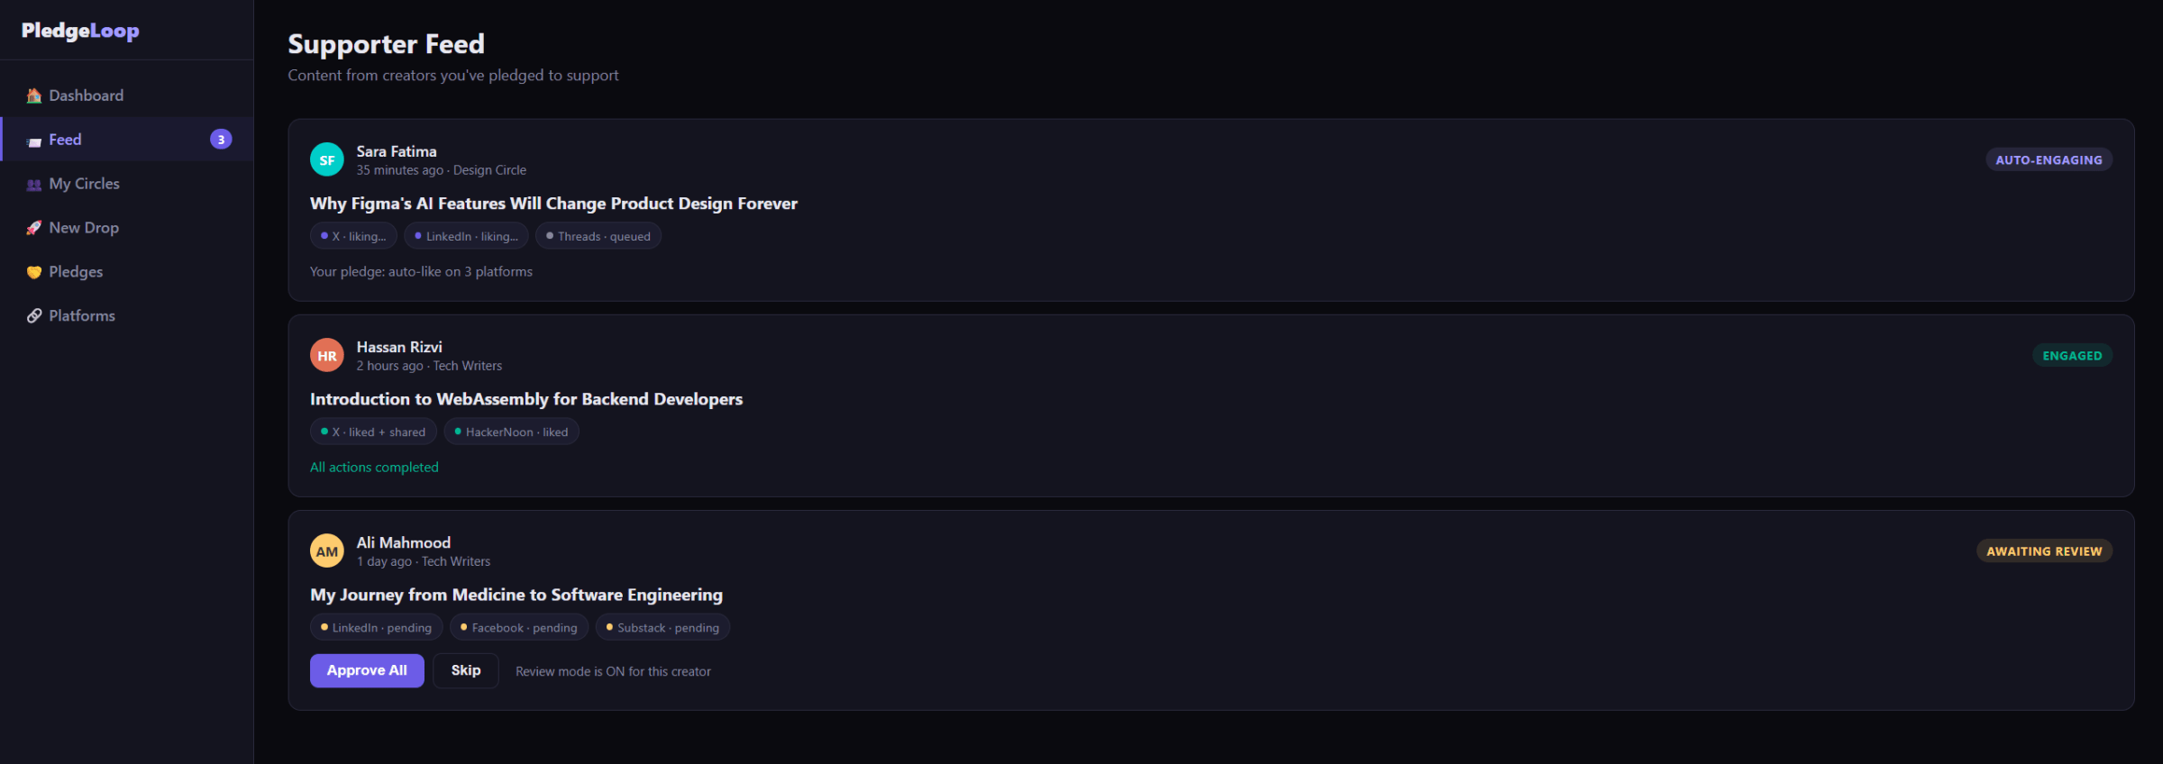
Task: Select the Feed sidebar icon
Action: 33,140
